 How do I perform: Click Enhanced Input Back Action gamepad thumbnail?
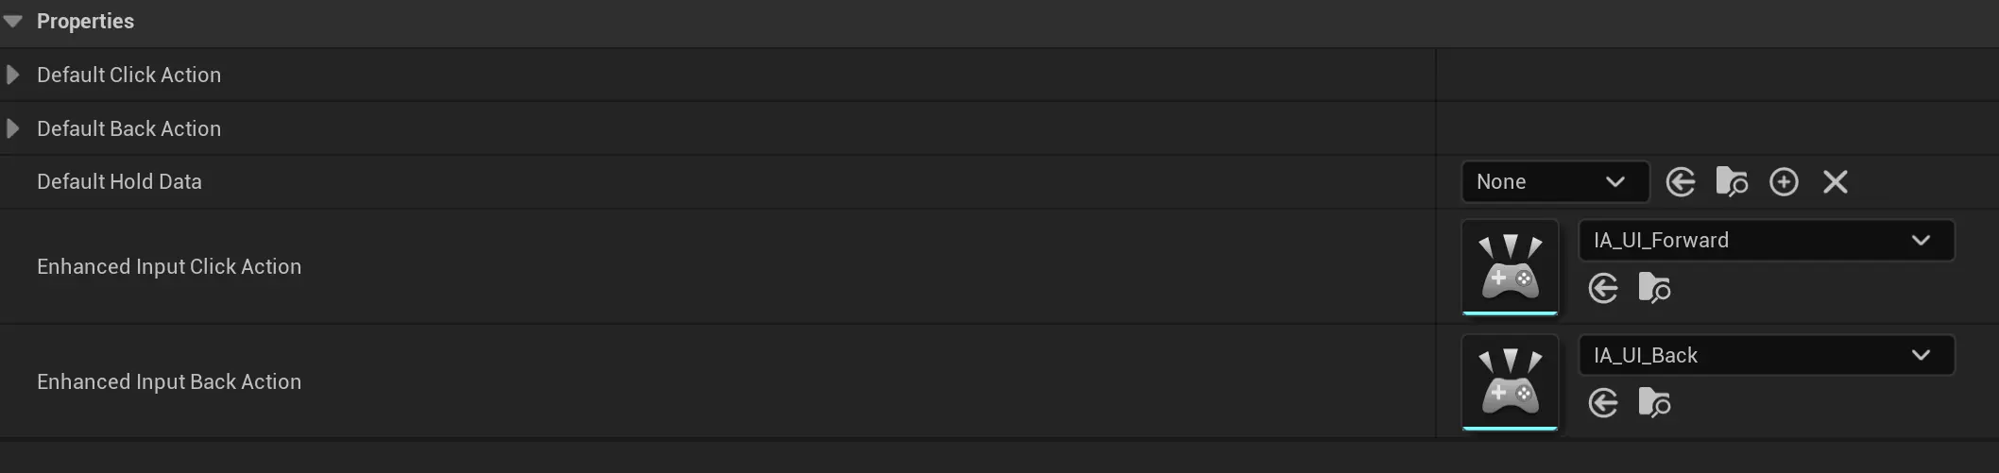coord(1510,381)
